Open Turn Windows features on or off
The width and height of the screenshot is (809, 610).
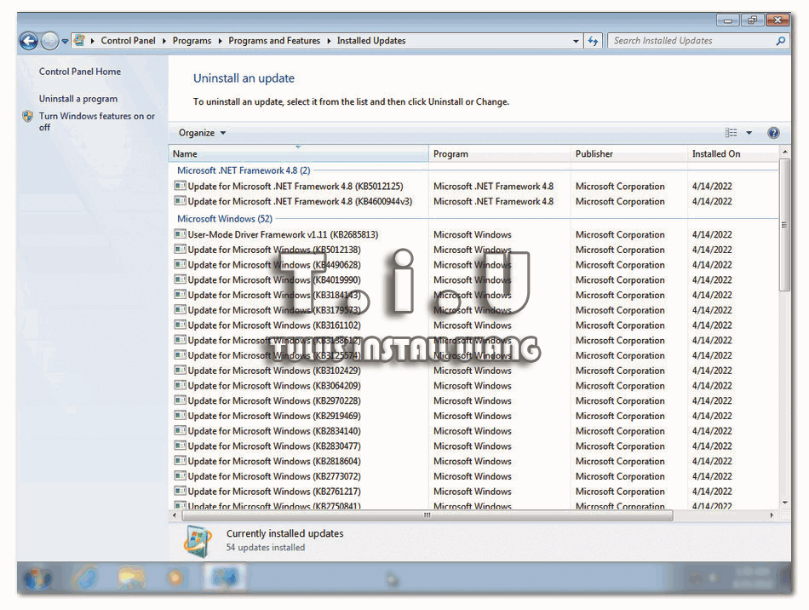(x=96, y=121)
